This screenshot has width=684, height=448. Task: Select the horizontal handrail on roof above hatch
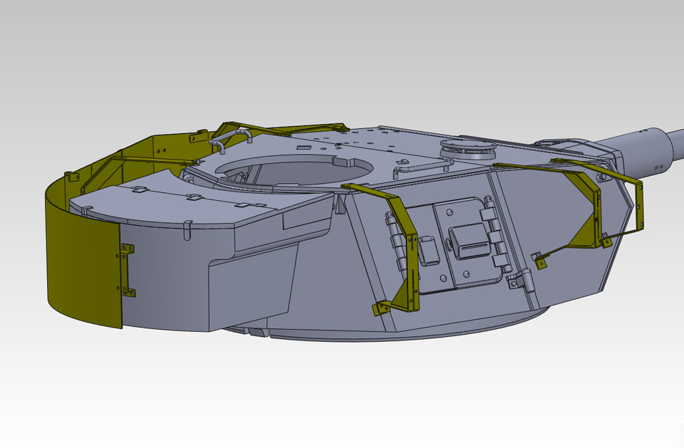(x=425, y=165)
